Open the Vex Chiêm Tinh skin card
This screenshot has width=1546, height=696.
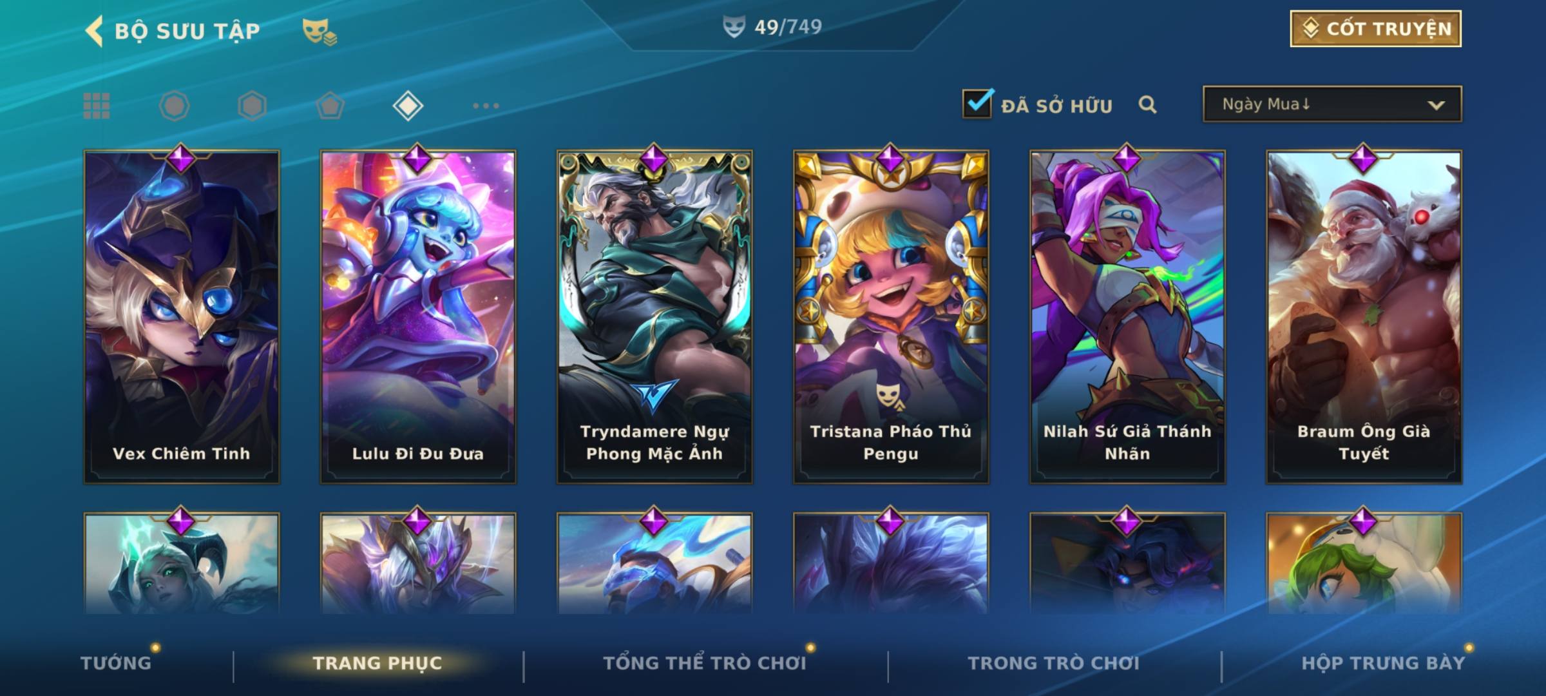click(182, 316)
